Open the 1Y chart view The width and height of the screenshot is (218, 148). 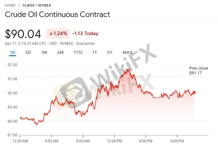pos(94,52)
